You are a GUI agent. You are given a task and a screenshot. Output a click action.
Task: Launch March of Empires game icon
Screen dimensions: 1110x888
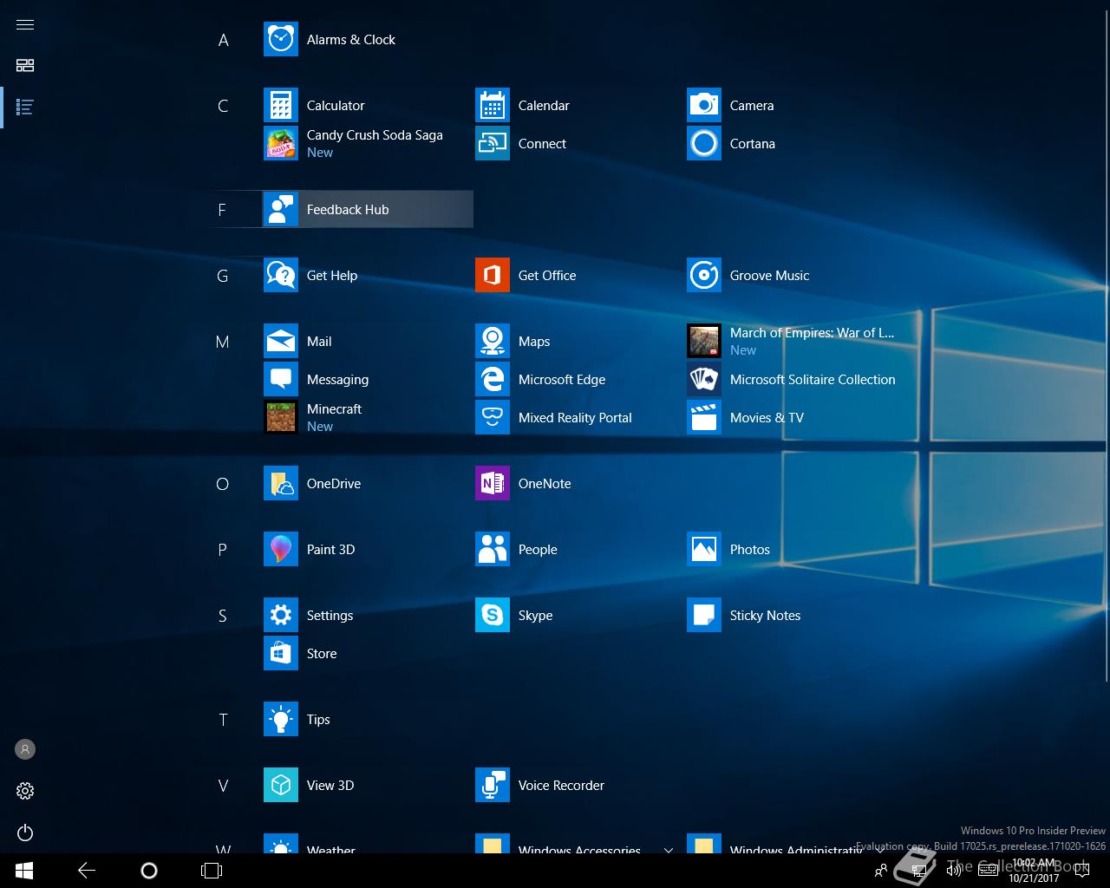[704, 342]
